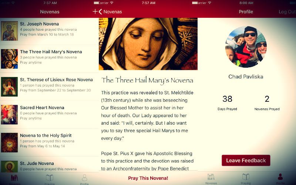Tap Chad Pavliska's round profile photo

(246, 47)
